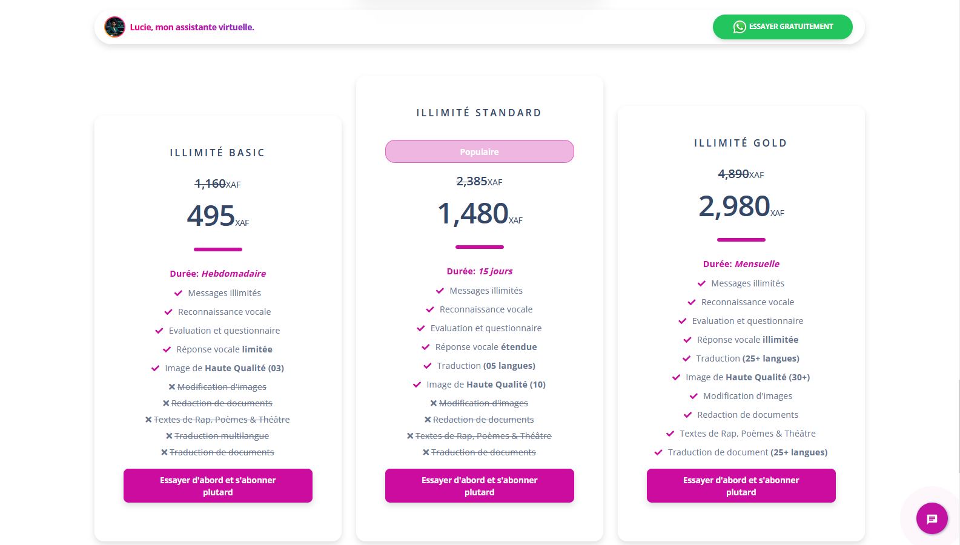
Task: Toggle the X beside Traduction multilangue in Basic
Action: pos(168,435)
